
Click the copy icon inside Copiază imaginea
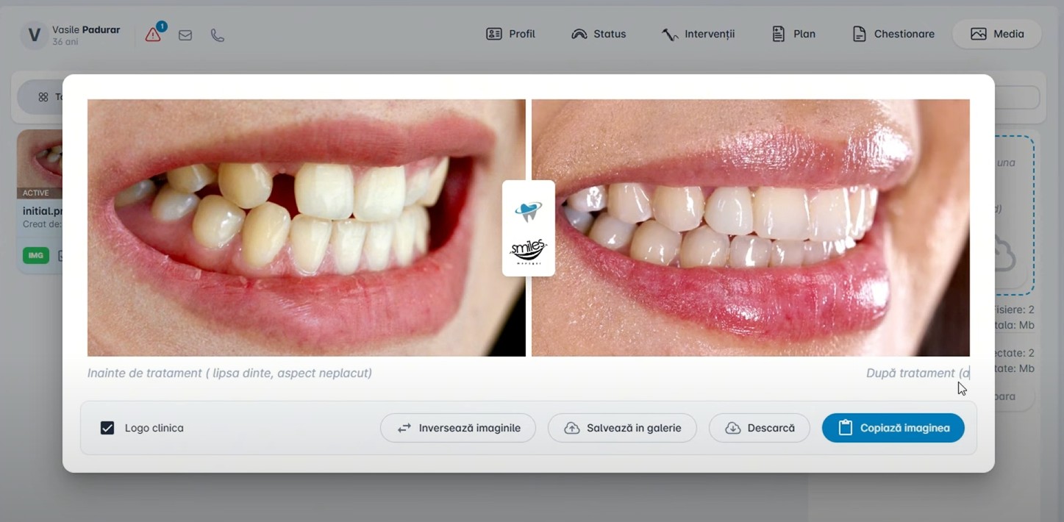tap(846, 427)
